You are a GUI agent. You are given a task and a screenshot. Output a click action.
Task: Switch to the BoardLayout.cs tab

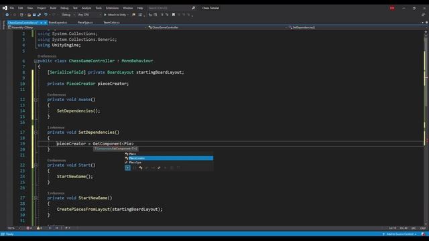pos(58,23)
